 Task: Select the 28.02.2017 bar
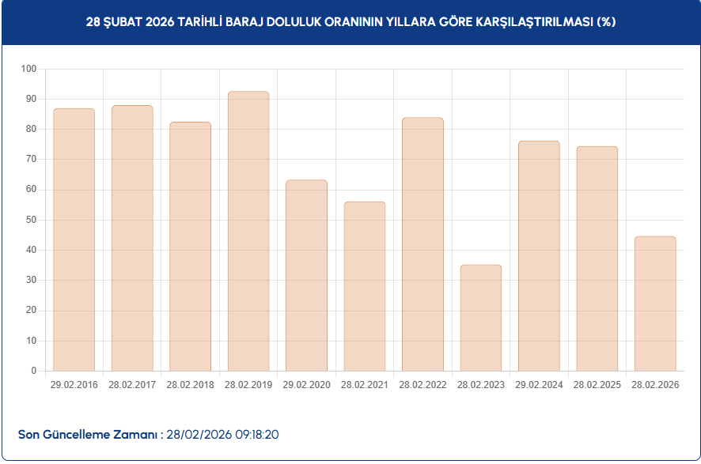(132, 238)
